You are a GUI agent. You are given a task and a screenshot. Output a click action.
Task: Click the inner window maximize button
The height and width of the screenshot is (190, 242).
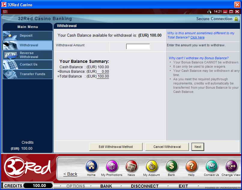231,12
